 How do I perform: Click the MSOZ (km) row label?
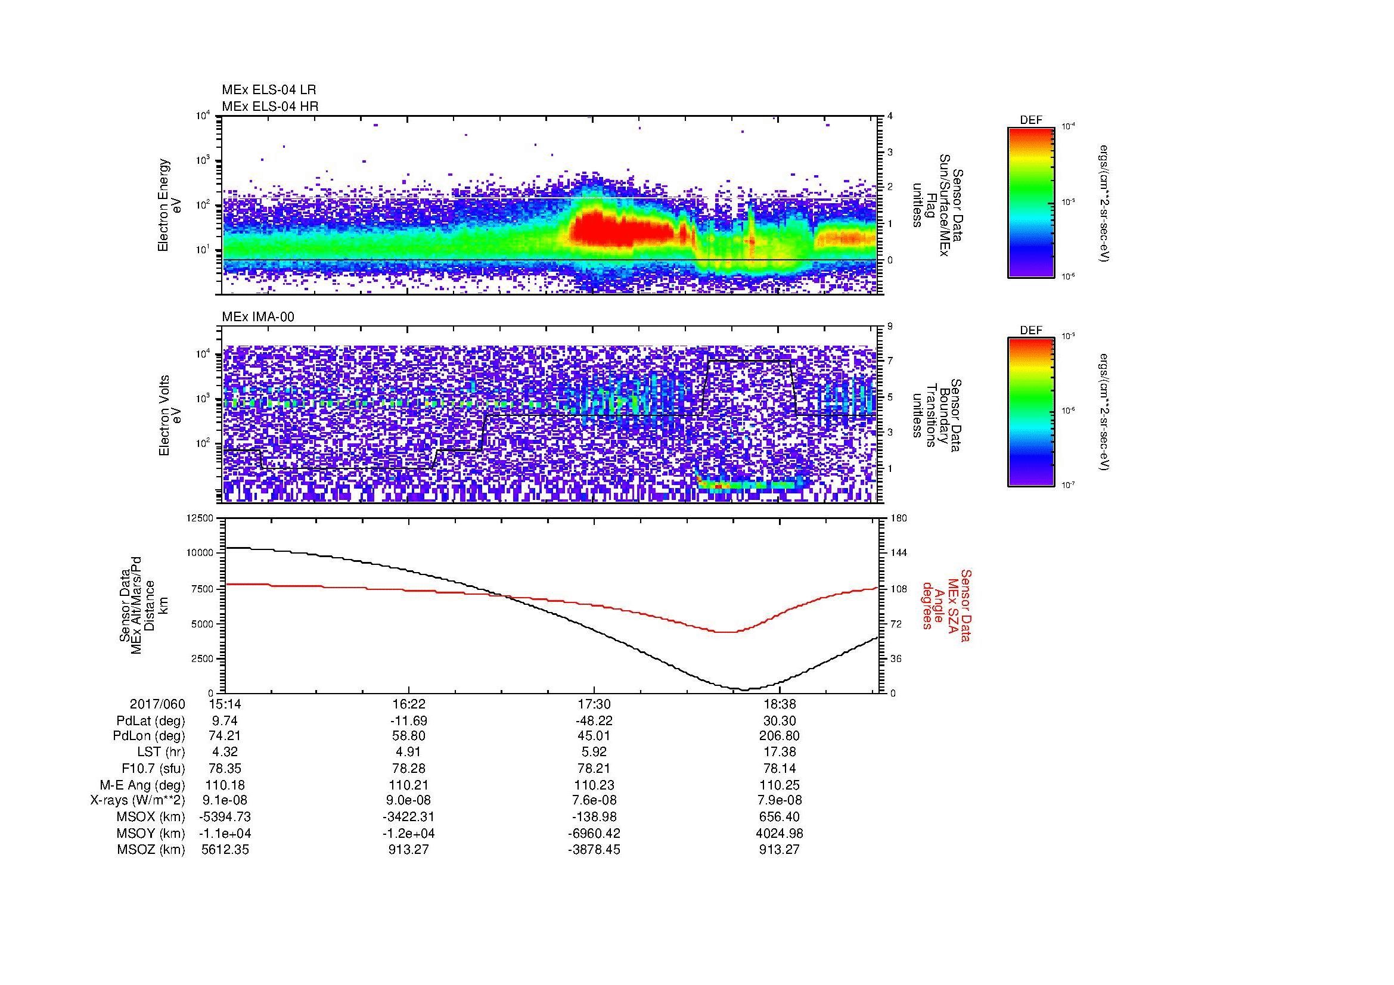pyautogui.click(x=151, y=849)
